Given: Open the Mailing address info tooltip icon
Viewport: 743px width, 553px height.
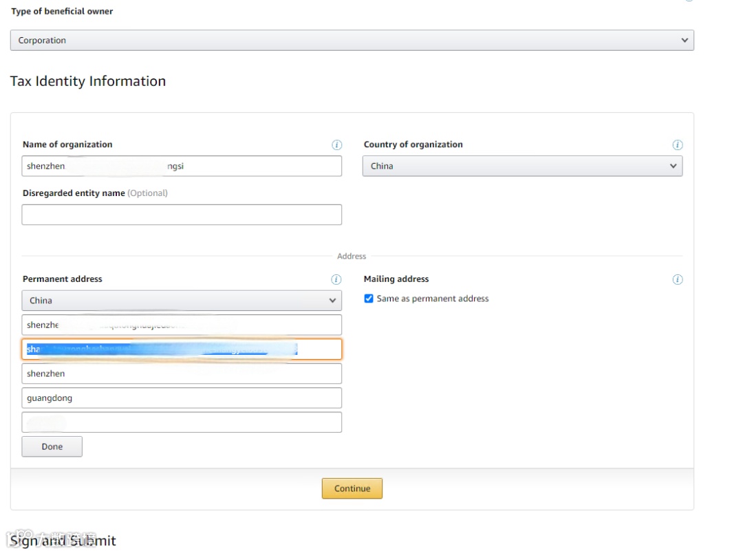Looking at the screenshot, I should pyautogui.click(x=677, y=279).
